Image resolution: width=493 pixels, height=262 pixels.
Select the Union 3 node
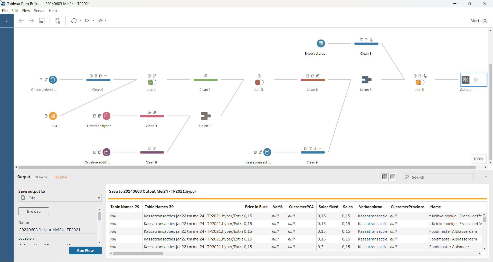click(x=367, y=80)
